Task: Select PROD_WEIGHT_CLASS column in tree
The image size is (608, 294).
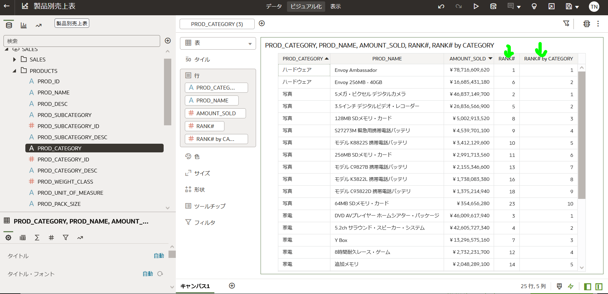Action: pyautogui.click(x=65, y=182)
